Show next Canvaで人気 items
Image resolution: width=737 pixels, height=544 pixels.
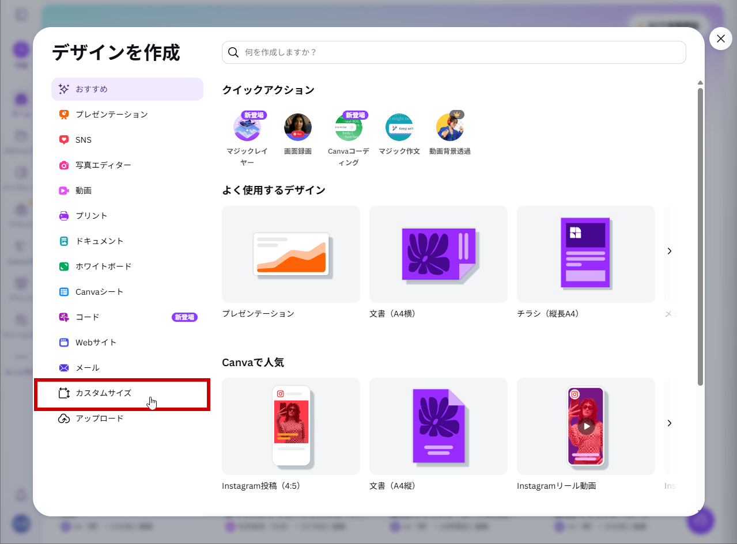click(669, 423)
